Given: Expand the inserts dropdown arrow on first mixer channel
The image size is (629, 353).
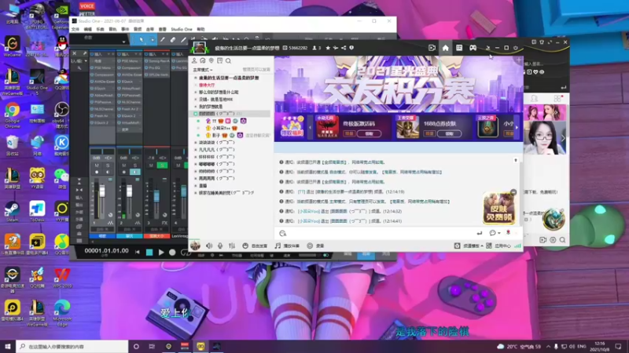Looking at the screenshot, I should click(x=109, y=54).
